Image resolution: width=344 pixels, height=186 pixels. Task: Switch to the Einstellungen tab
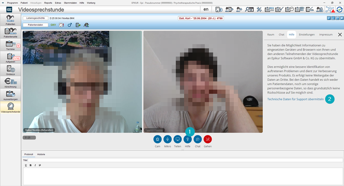[307, 35]
